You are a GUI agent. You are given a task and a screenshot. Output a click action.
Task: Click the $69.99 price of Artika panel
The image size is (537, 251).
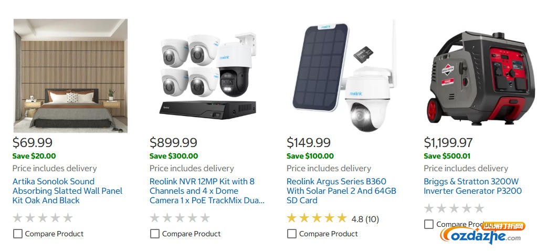33,142
